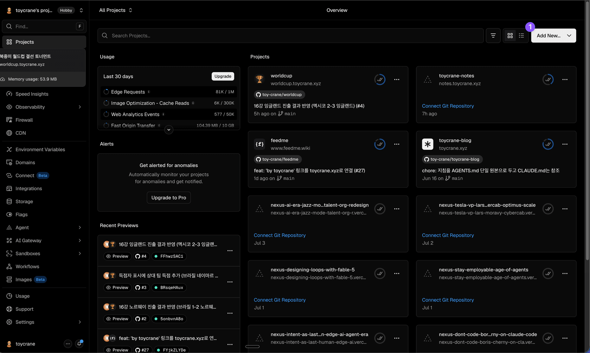Image resolution: width=590 pixels, height=353 pixels.
Task: Switch to grid view layout
Action: pyautogui.click(x=510, y=36)
